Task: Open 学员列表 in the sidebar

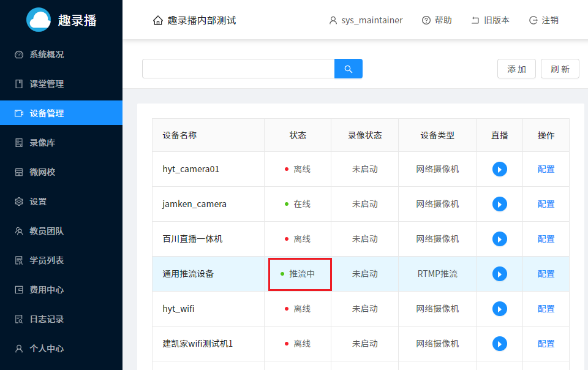Action: point(61,260)
